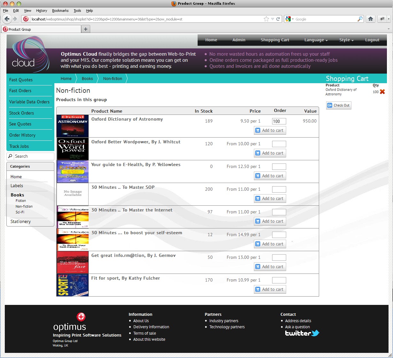Image resolution: width=393 pixels, height=358 pixels.
Task: Select Fiction under Books category
Action: tap(21, 201)
